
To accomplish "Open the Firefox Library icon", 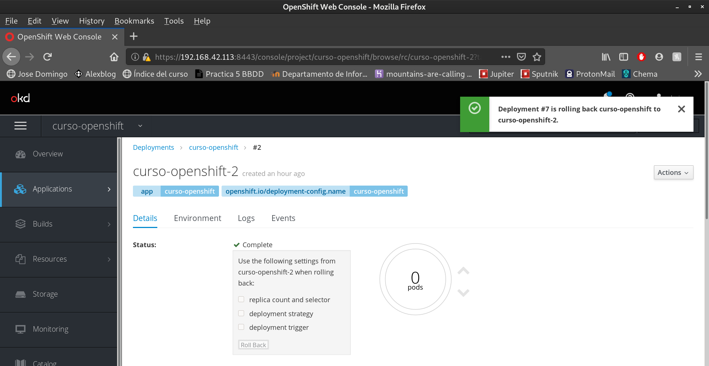I will point(606,57).
